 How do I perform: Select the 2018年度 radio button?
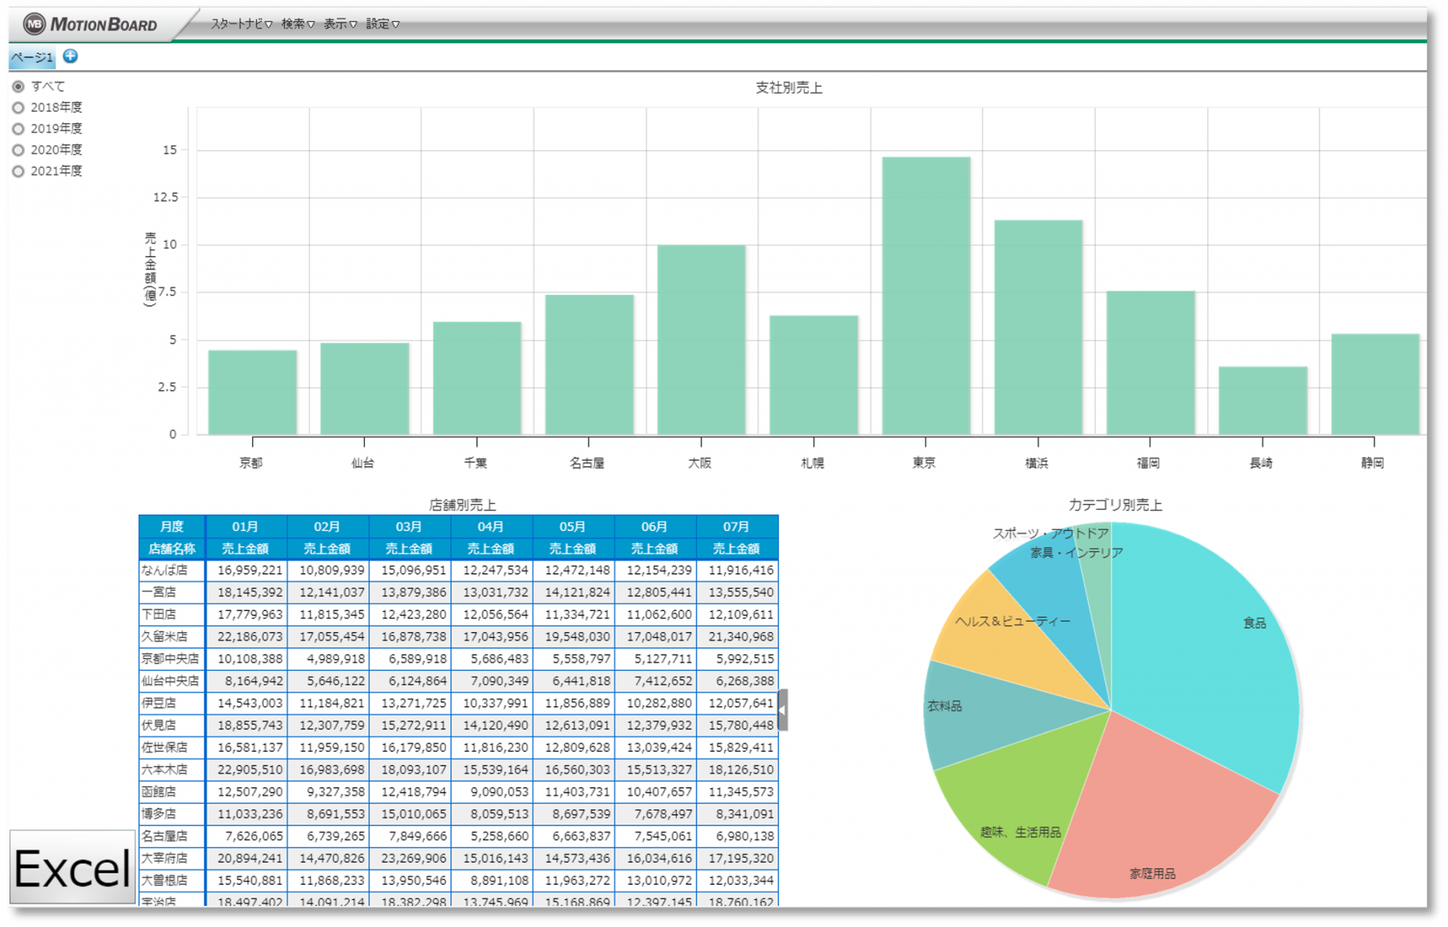[18, 108]
